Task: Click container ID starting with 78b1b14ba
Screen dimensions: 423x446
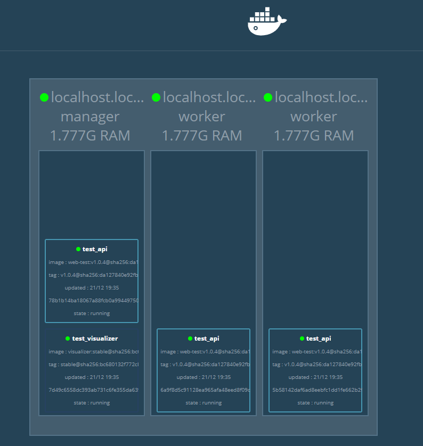Action: pos(93,300)
